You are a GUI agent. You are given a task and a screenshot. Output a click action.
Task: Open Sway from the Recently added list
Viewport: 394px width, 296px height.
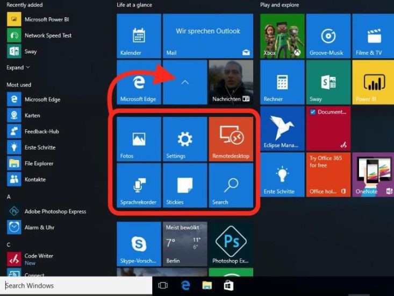click(x=22, y=51)
